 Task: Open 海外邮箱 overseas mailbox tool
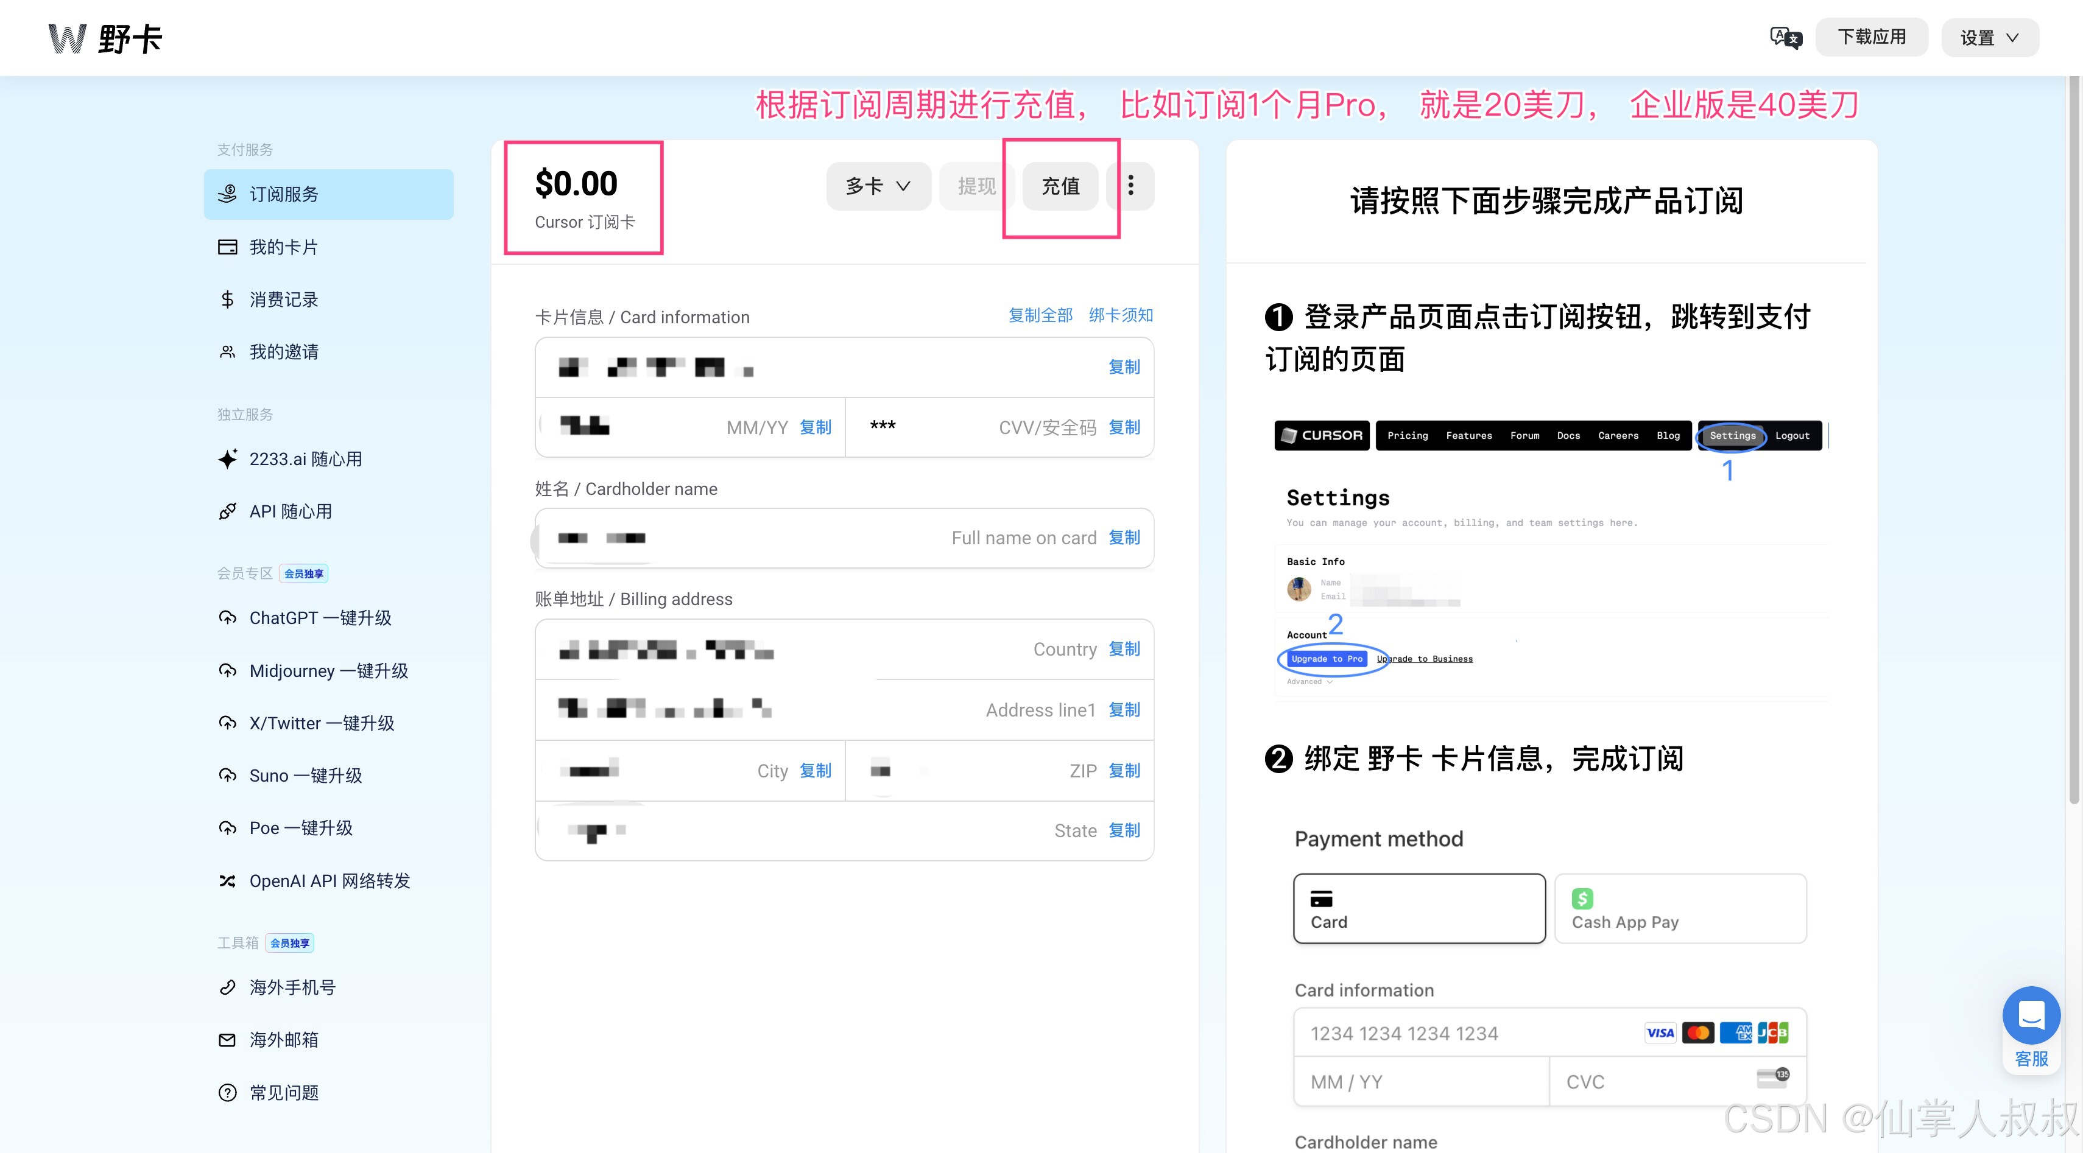pyautogui.click(x=283, y=1040)
